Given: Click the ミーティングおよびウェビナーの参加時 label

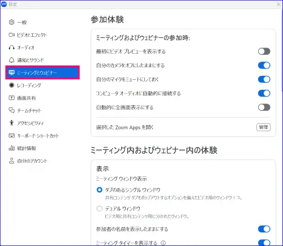Looking at the screenshot, I should (143, 38).
